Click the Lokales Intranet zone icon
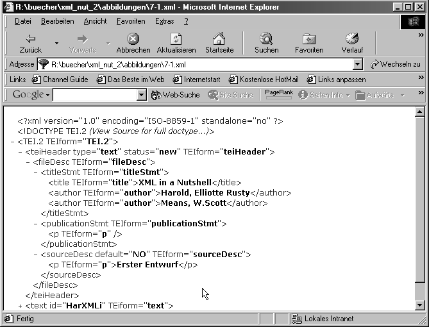This screenshot has width=429, height=327. (296, 319)
